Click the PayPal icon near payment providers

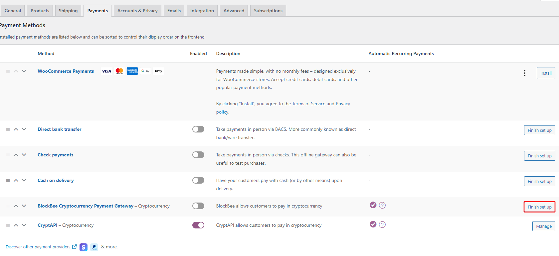94,247
